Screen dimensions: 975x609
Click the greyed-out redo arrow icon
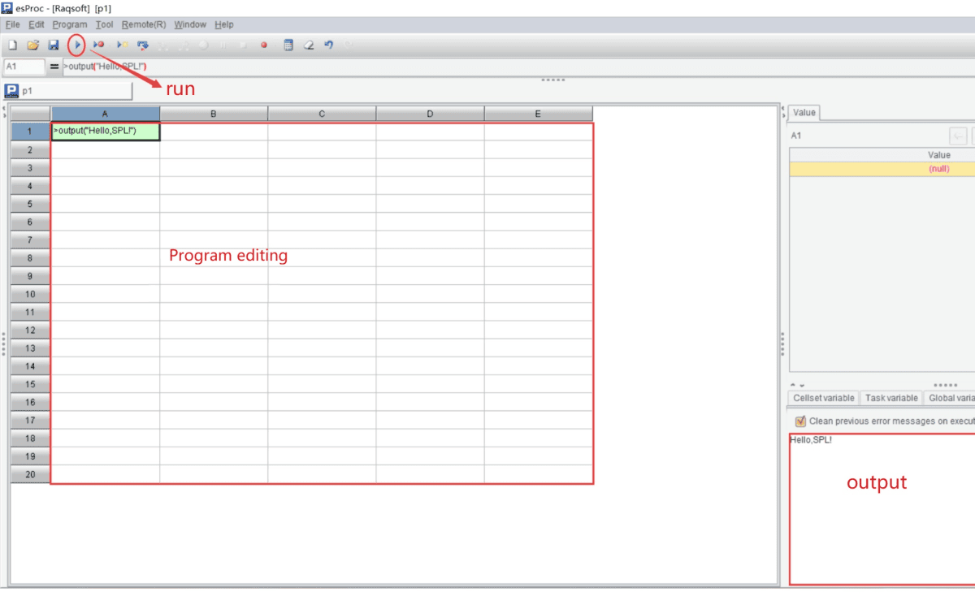[x=349, y=45]
